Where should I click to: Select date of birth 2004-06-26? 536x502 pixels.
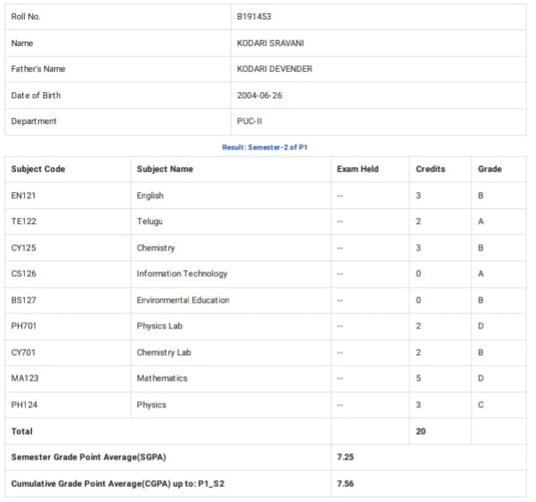pyautogui.click(x=260, y=96)
